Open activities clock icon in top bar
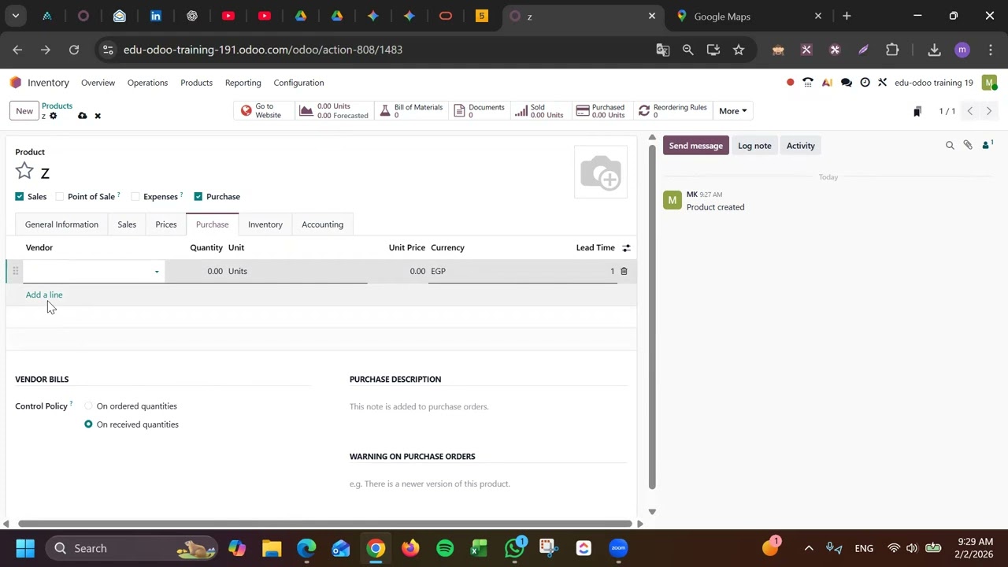This screenshot has height=567, width=1008. (865, 83)
